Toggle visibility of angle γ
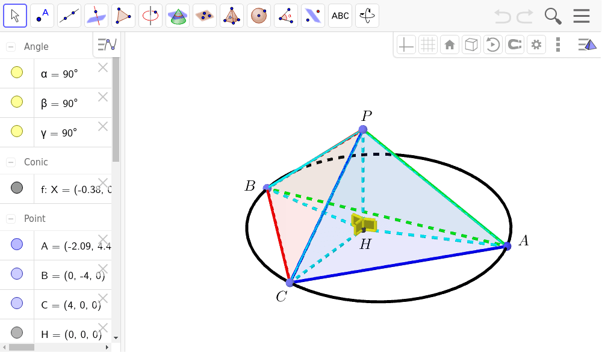Image resolution: width=602 pixels, height=353 pixels. click(x=16, y=131)
